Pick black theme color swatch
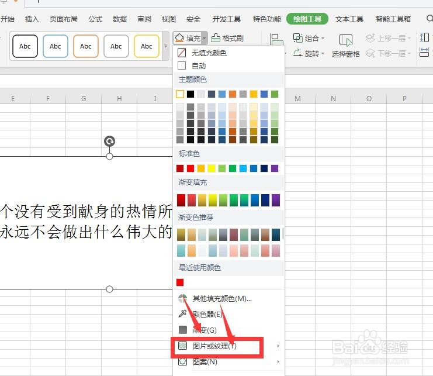The image size is (433, 376). pyautogui.click(x=190, y=94)
